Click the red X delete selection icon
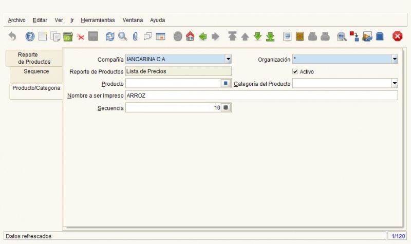The width and height of the screenshot is (411, 244). click(81, 36)
